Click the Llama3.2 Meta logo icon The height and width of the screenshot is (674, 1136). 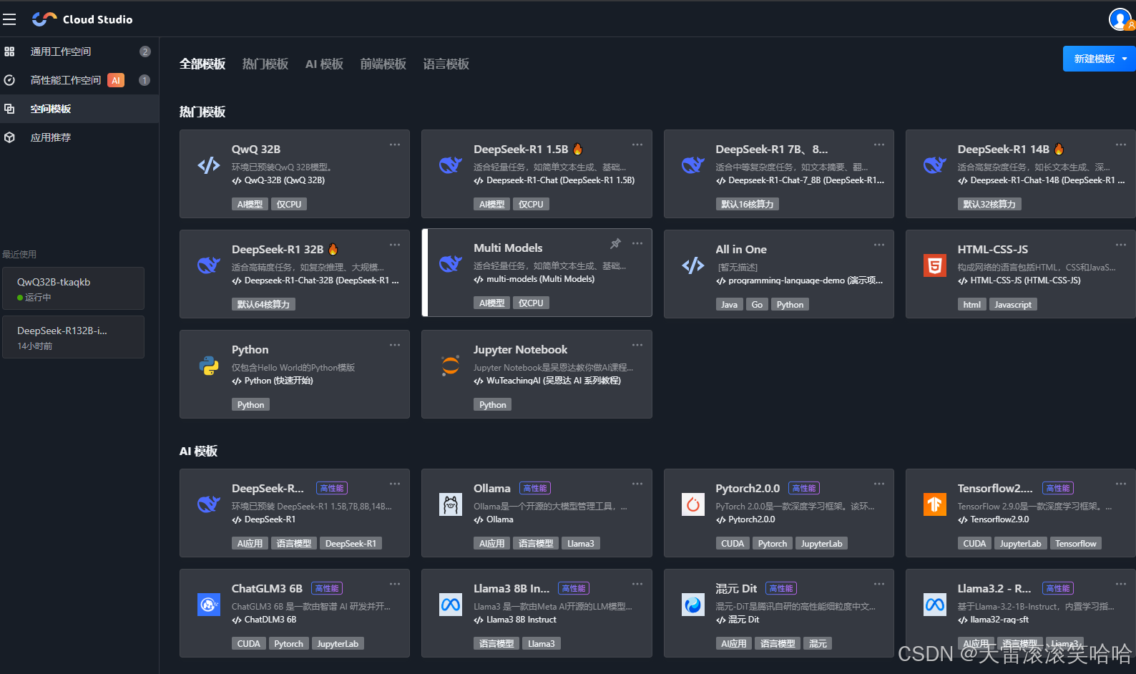point(935,605)
